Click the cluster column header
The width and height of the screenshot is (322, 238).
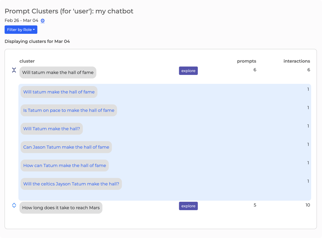27,61
